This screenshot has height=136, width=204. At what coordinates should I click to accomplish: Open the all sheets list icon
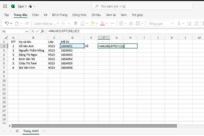[17, 131]
